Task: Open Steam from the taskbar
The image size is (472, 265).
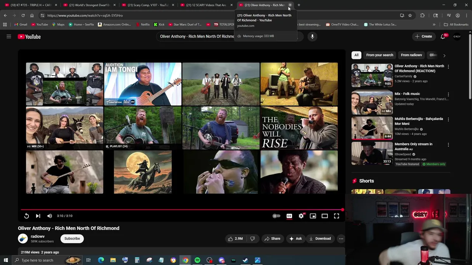Action: tap(245, 260)
